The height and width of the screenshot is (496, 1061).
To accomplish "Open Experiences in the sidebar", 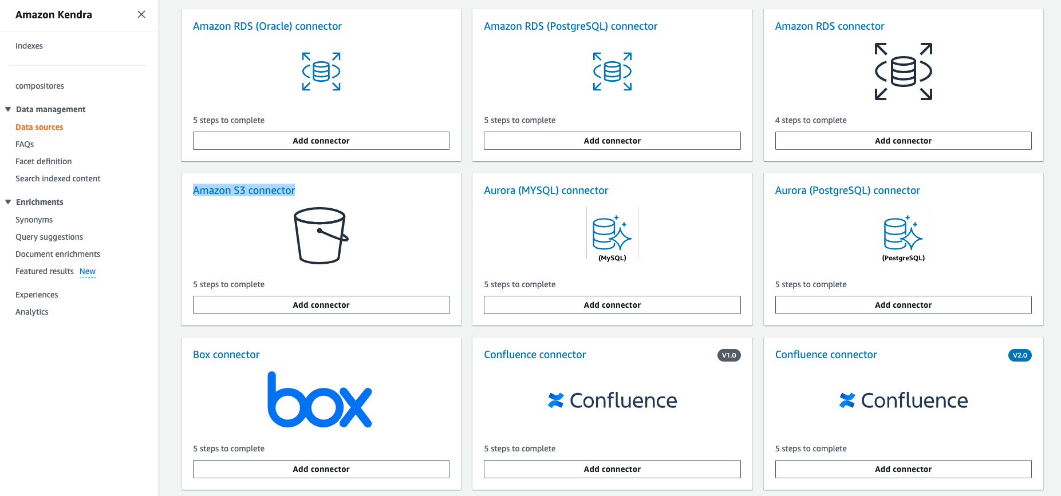I will (37, 295).
